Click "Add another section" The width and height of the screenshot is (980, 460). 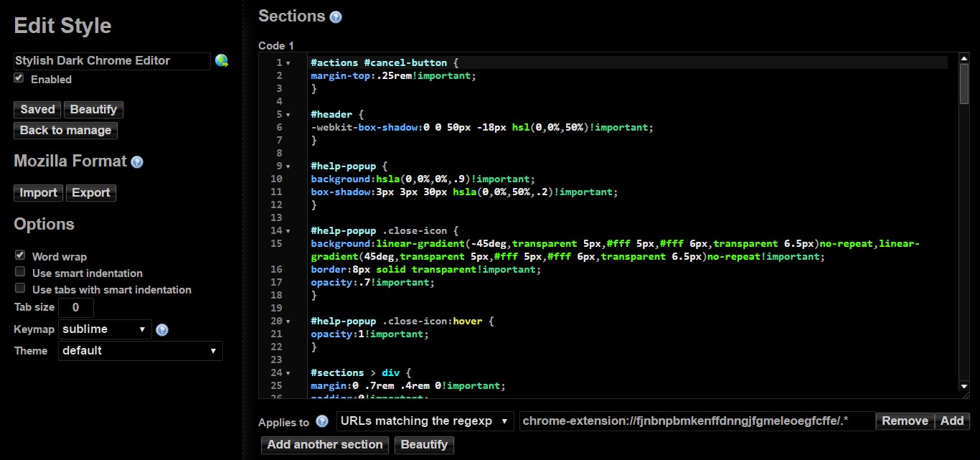click(324, 444)
